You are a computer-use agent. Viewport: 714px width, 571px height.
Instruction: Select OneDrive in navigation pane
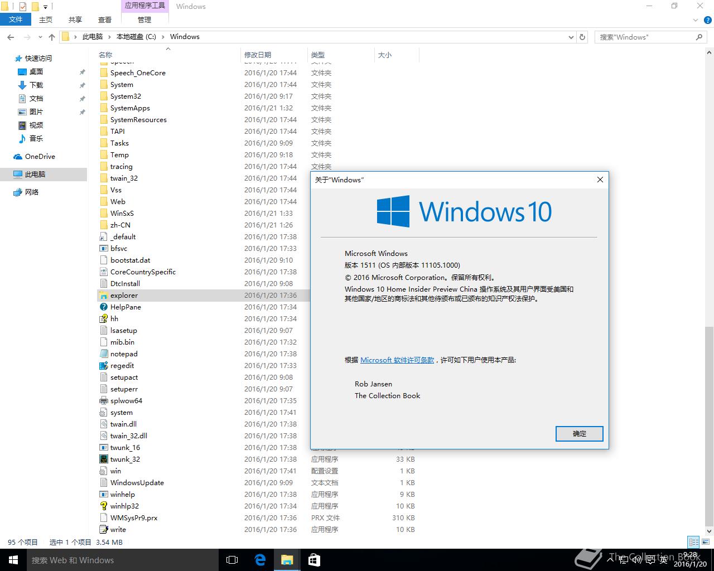[40, 157]
